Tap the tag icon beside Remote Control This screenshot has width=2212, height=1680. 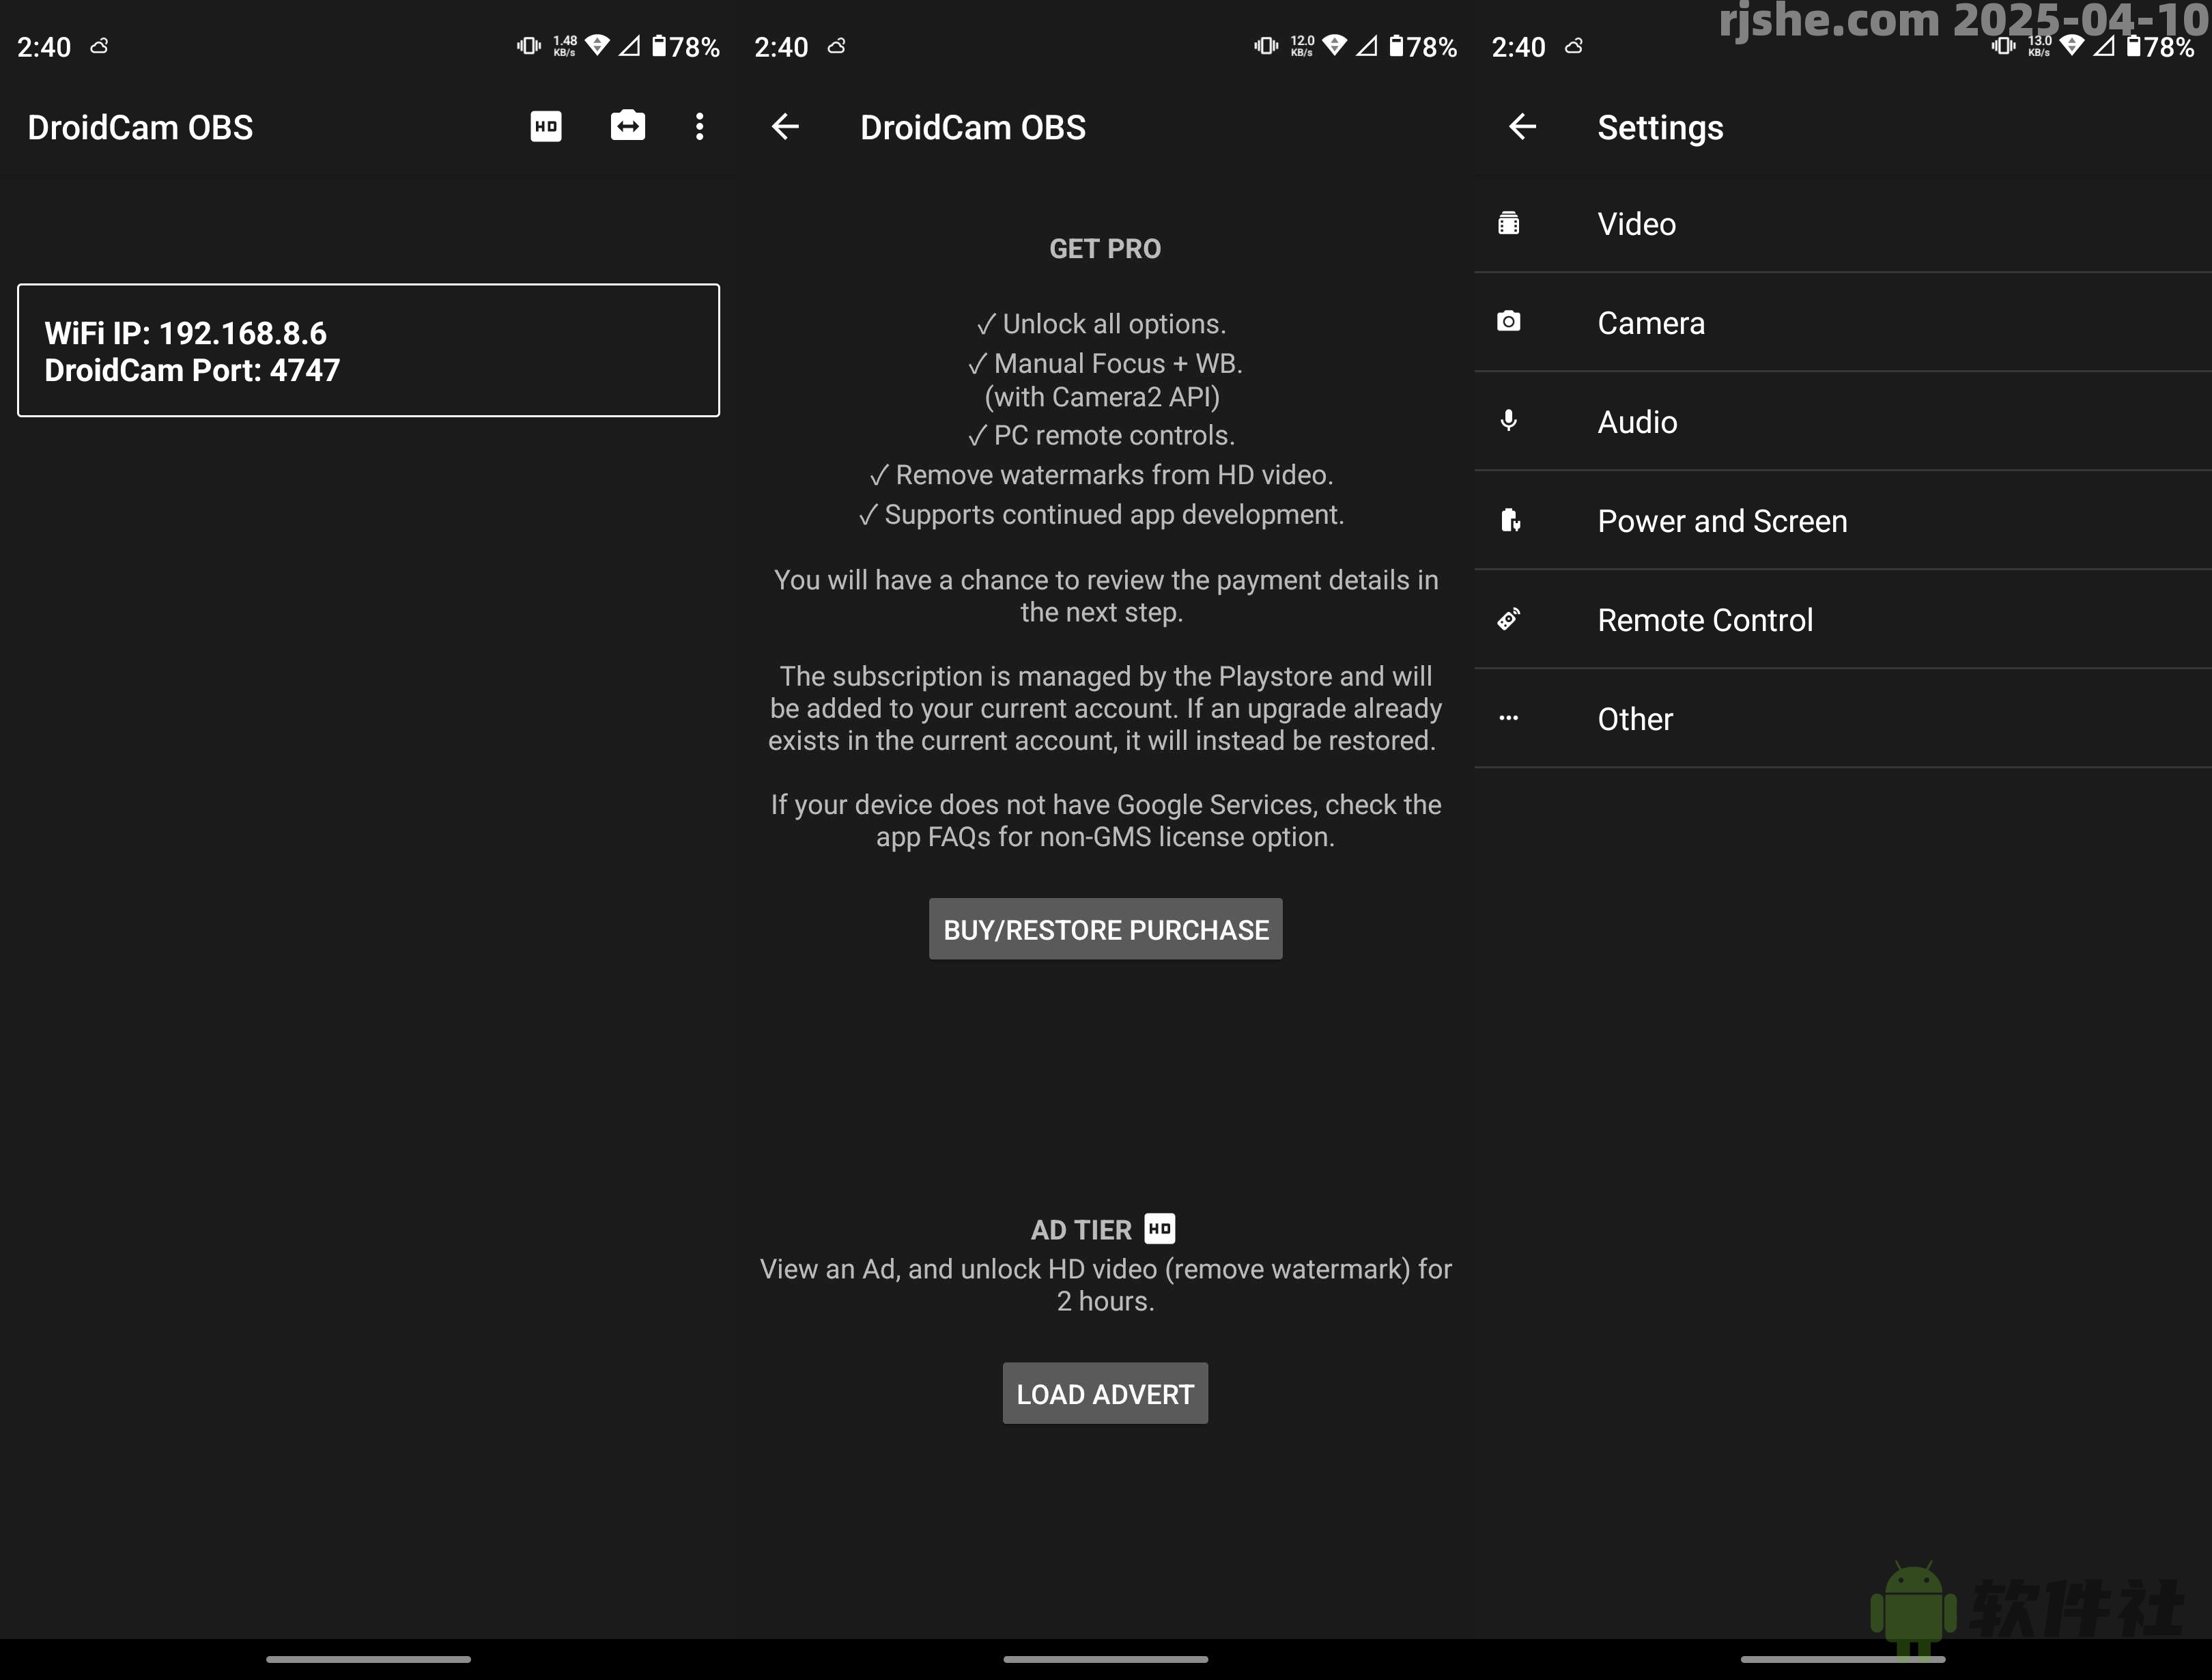(x=1508, y=619)
